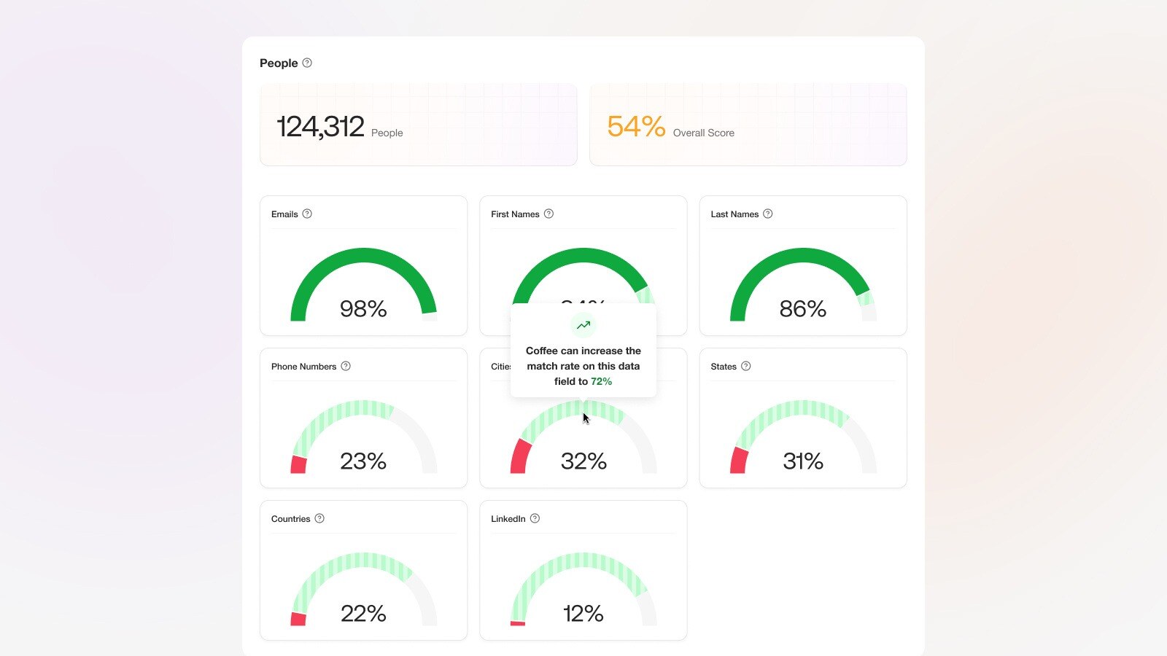This screenshot has height=656, width=1167.
Task: Open the 54% Overall Score card
Action: tap(748, 125)
